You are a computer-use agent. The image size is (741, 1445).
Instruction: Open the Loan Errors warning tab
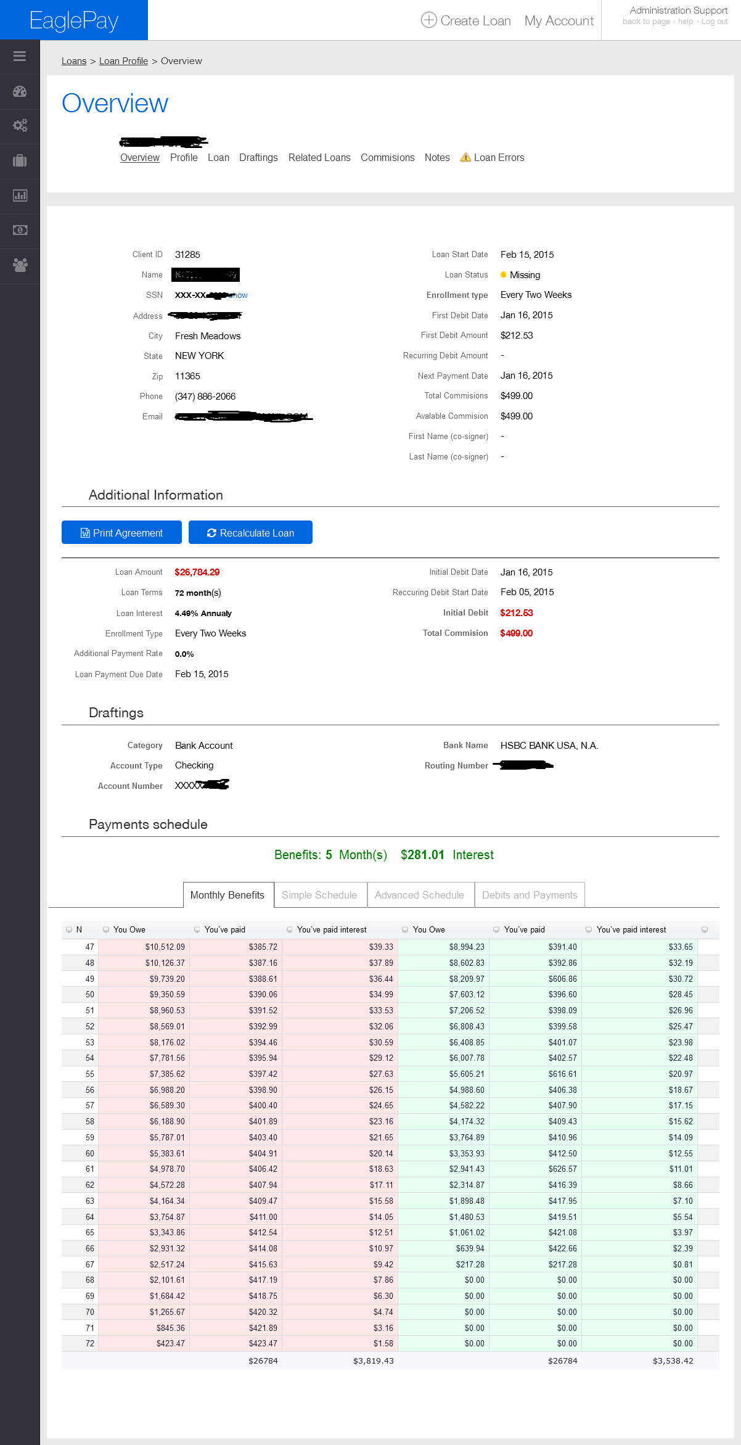coord(492,158)
